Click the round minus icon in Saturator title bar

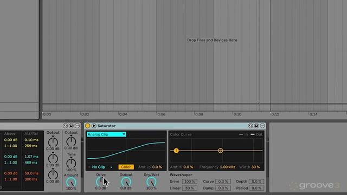[x=262, y=126]
